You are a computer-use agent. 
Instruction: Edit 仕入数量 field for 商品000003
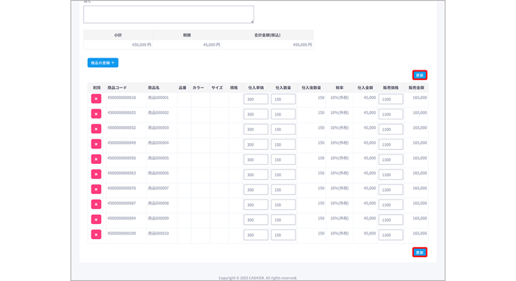coord(283,129)
